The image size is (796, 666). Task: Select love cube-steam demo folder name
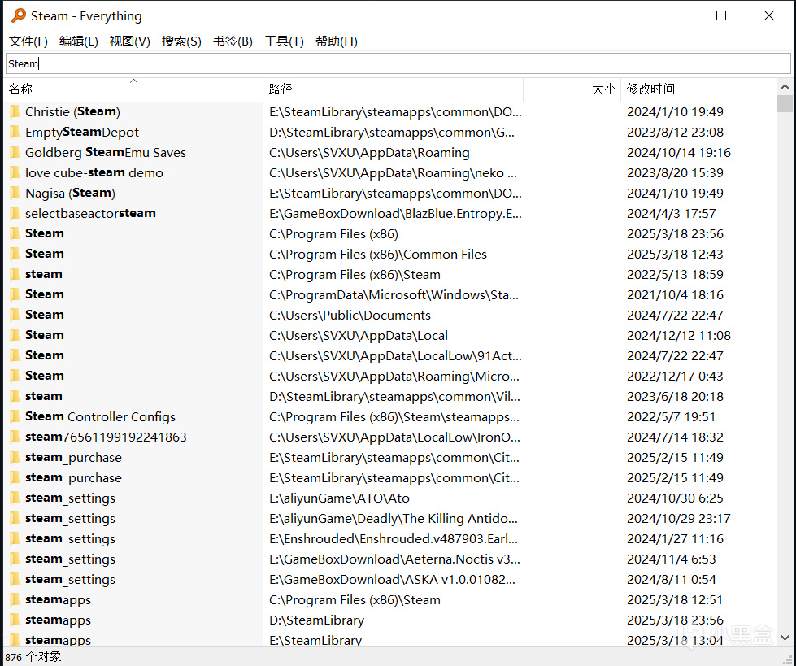click(94, 172)
